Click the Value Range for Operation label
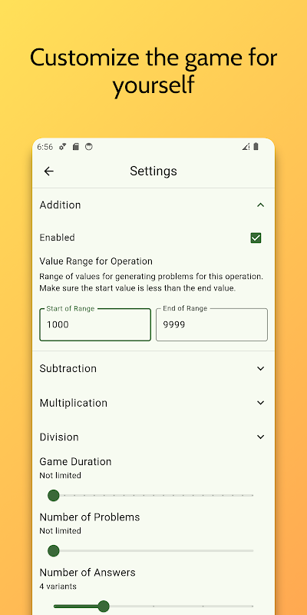Screen dimensions: 307x615 (96, 261)
